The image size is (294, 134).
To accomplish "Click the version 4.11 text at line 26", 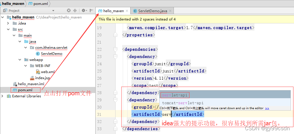I will coord(159,78).
